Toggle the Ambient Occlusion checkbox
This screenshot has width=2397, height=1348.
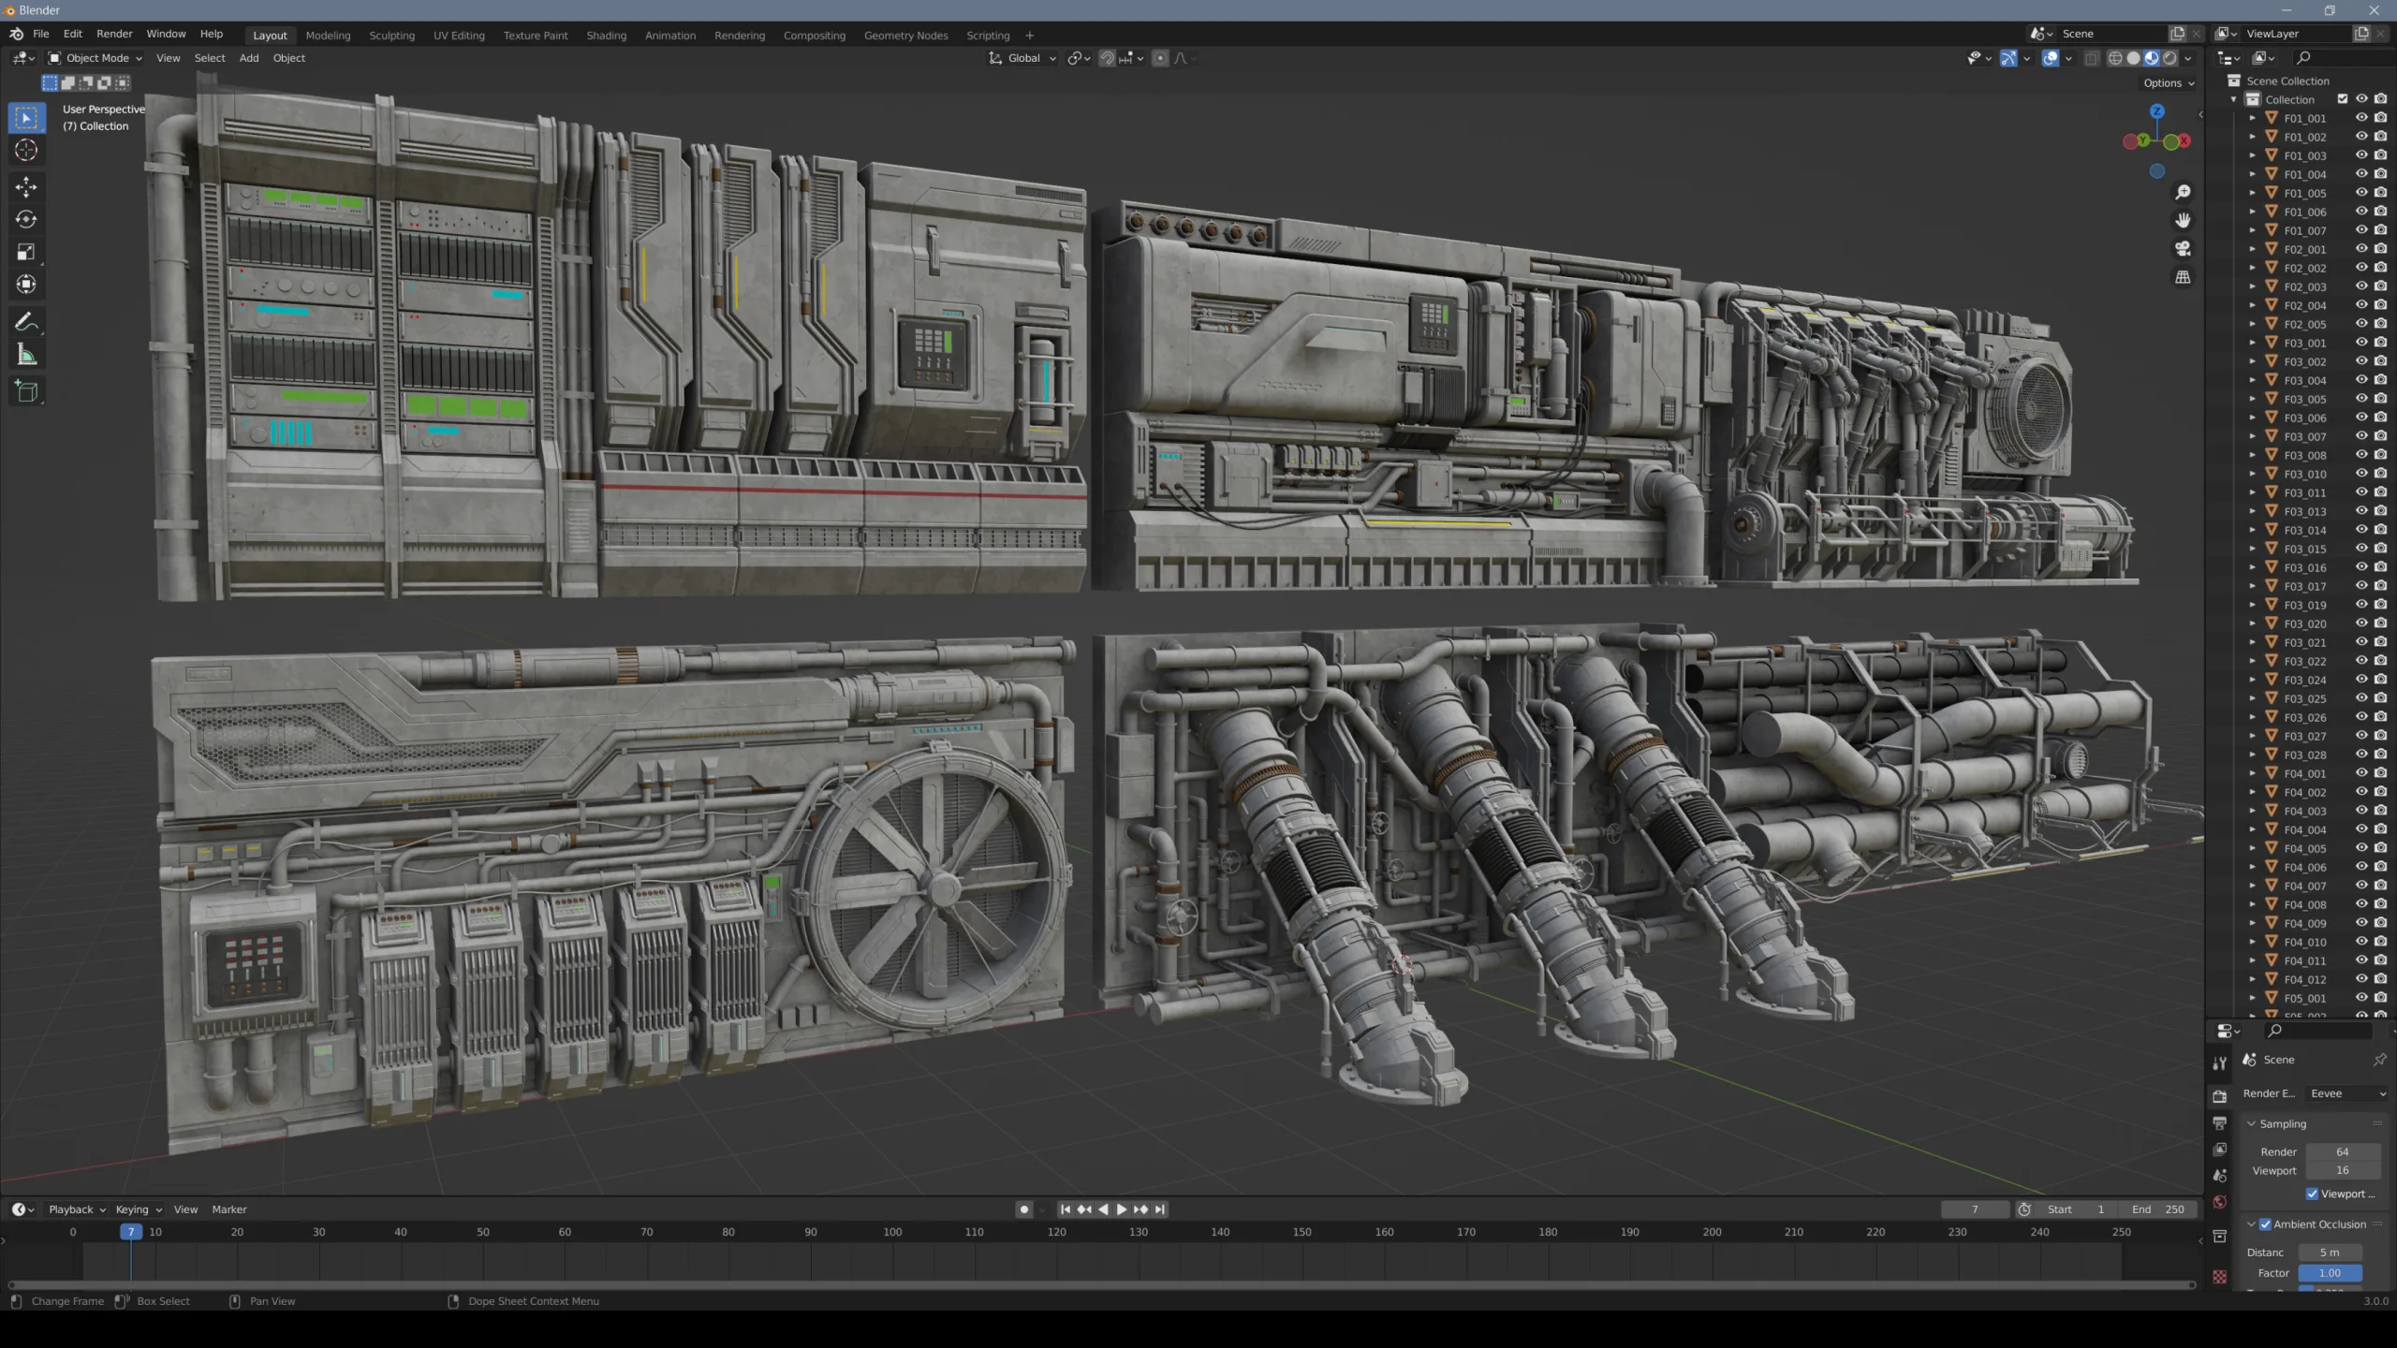[x=2266, y=1224]
